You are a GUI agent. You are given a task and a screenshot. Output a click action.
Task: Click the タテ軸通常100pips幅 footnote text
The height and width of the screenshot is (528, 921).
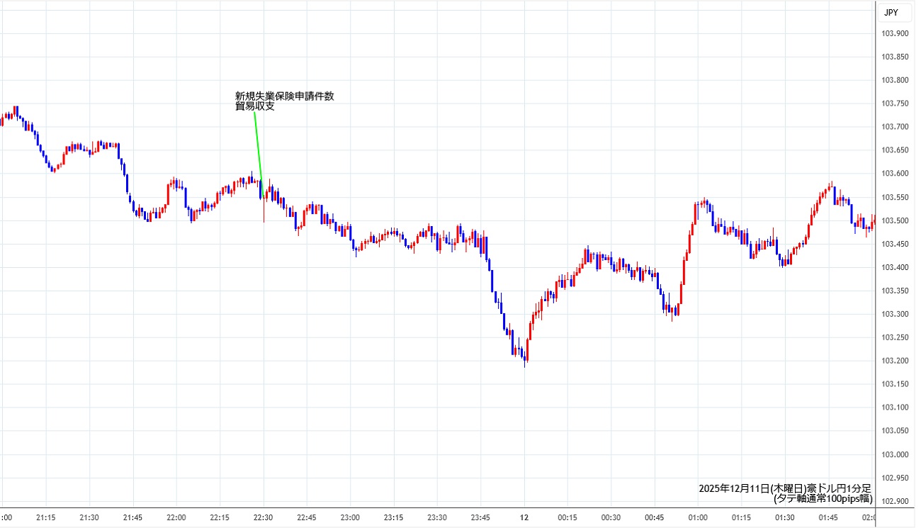click(x=823, y=499)
